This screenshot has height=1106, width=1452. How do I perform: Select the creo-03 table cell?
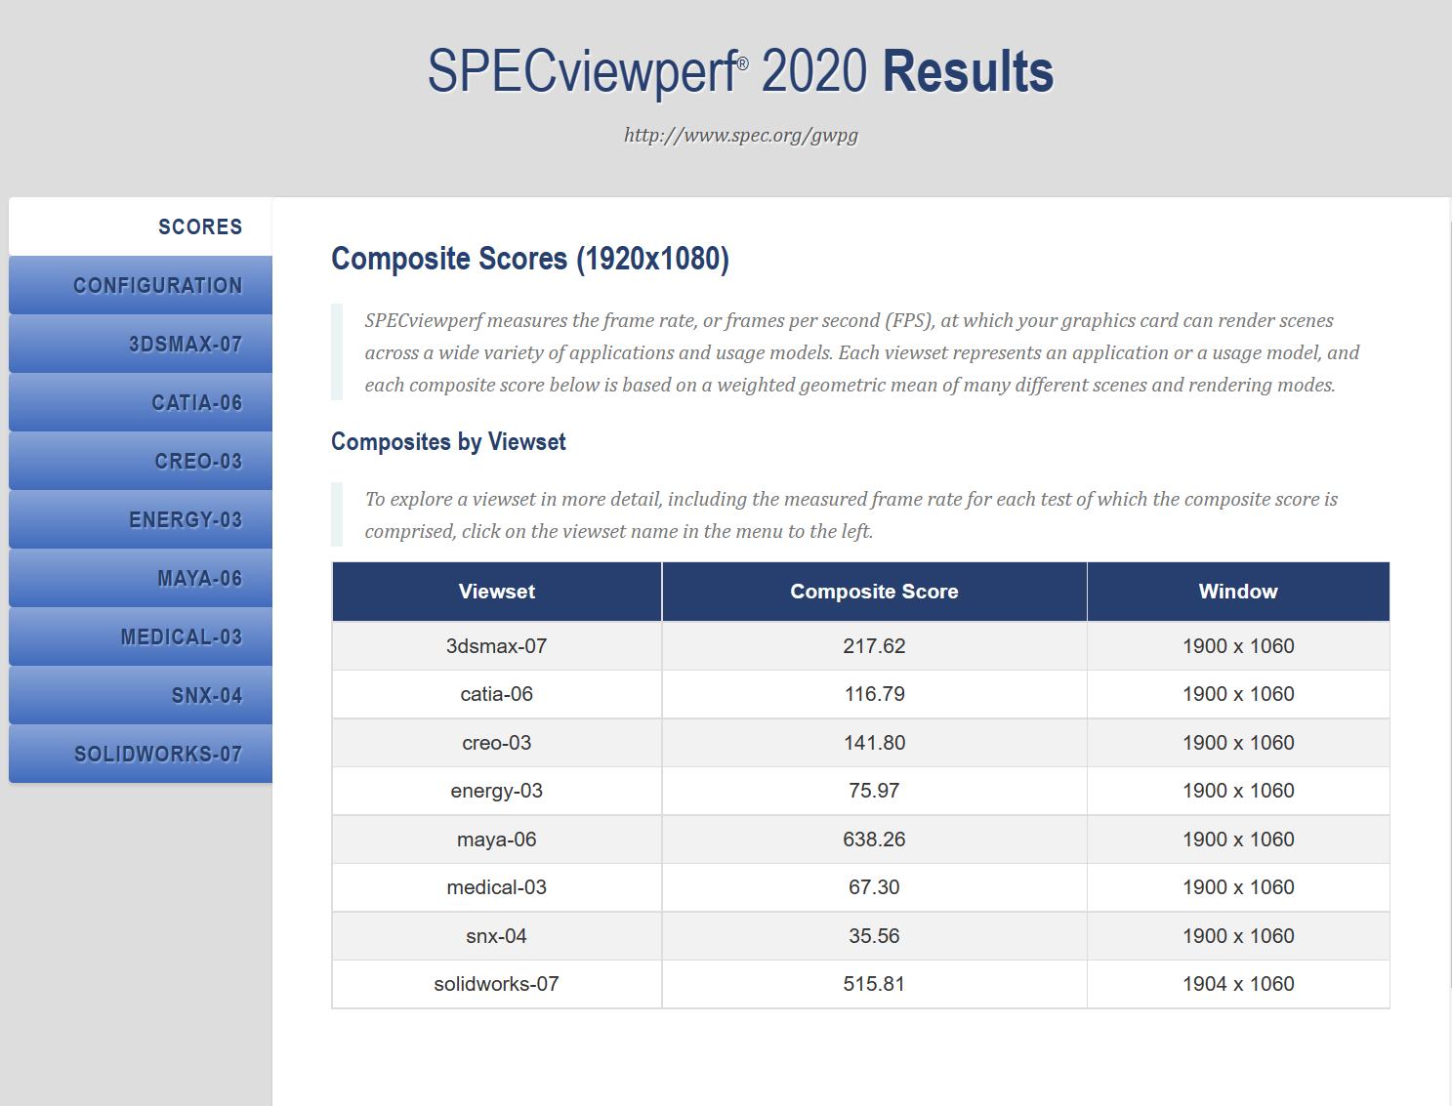pos(497,743)
